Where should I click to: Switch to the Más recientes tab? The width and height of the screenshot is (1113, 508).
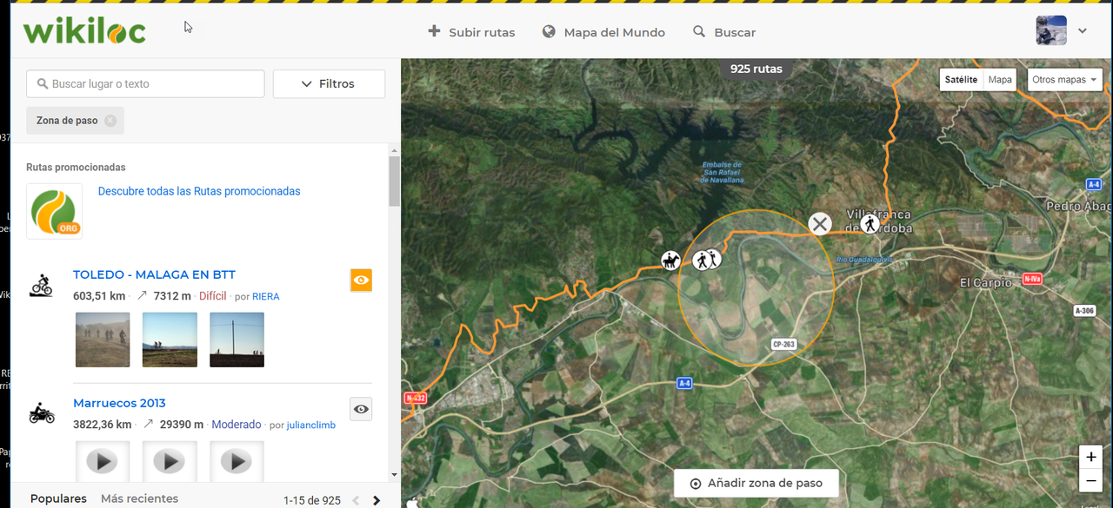(139, 498)
